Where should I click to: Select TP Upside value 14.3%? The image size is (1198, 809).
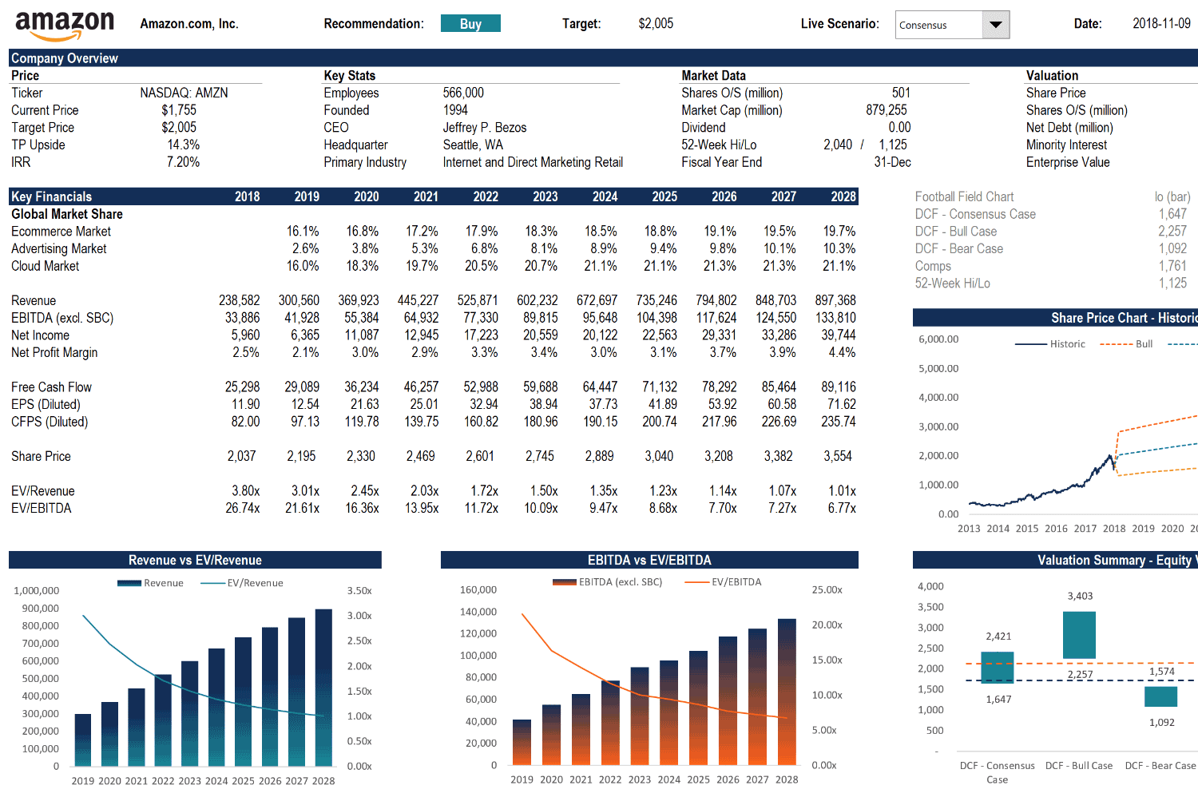[184, 145]
